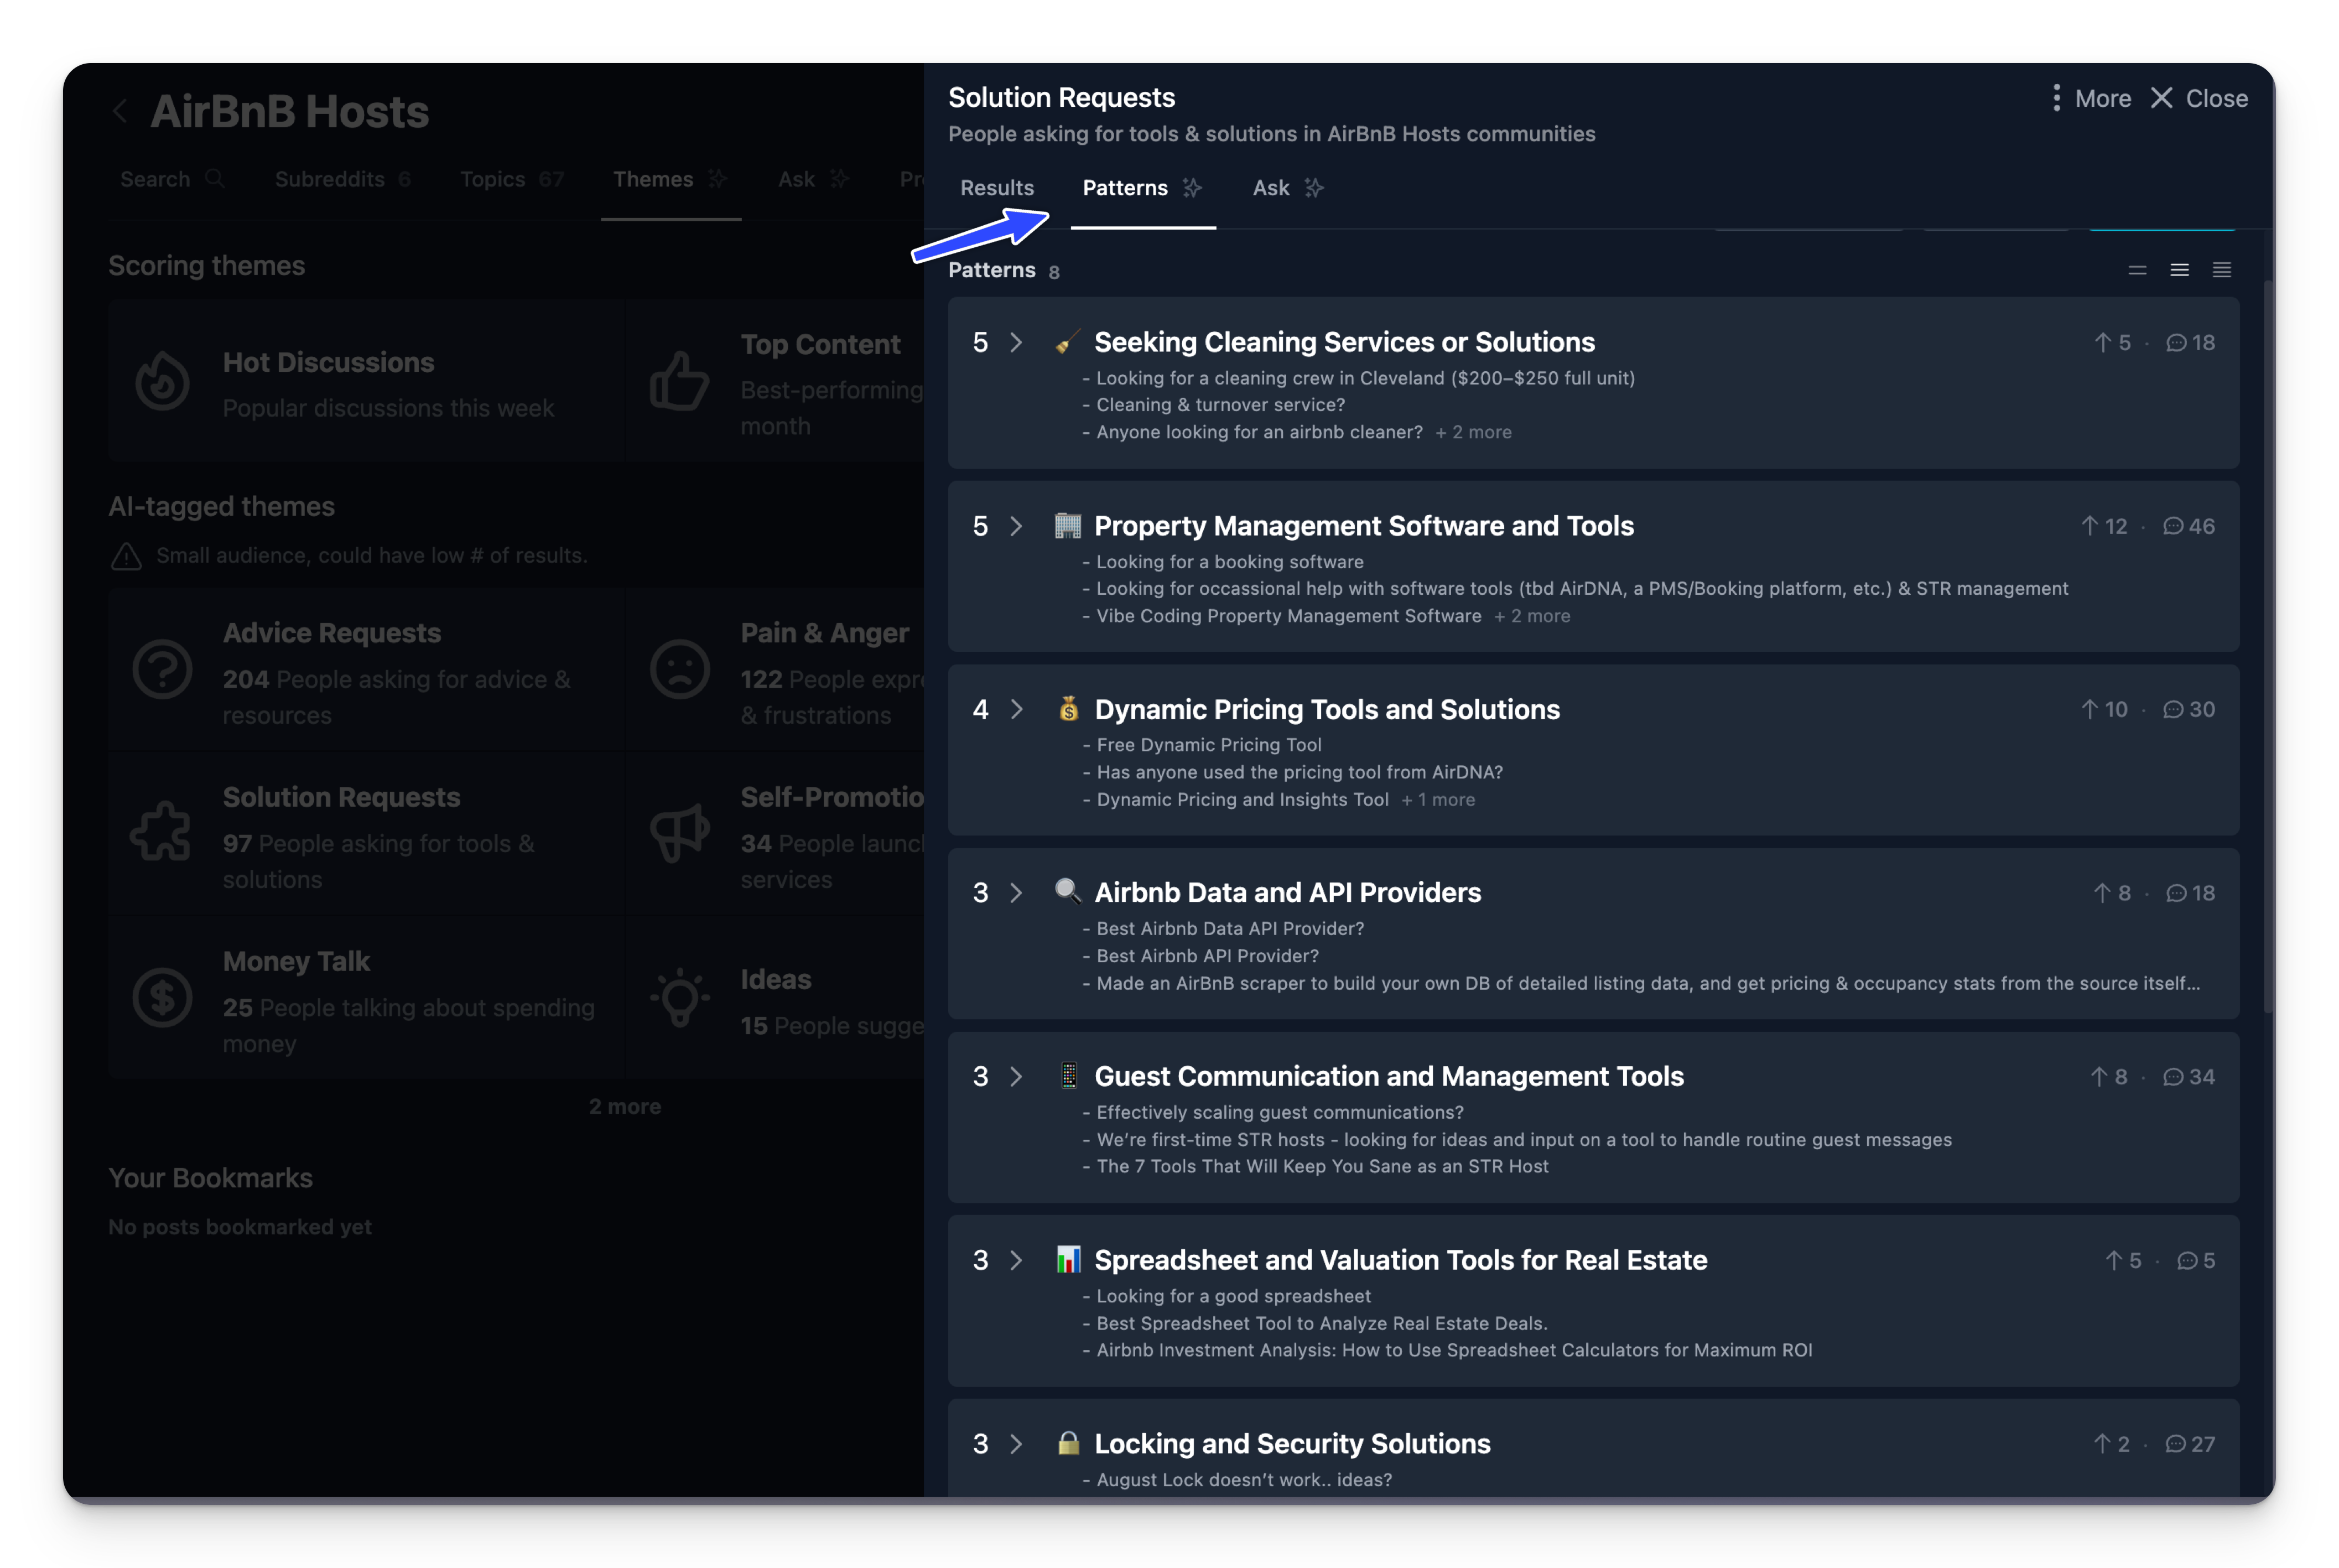This screenshot has width=2339, height=1568.
Task: Go back using arrow beside AirBnB Hosts
Action: point(120,111)
